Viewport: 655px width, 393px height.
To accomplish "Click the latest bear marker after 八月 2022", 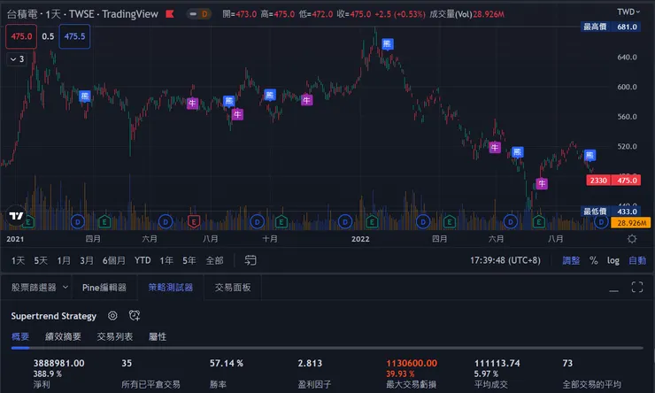I will [x=589, y=156].
